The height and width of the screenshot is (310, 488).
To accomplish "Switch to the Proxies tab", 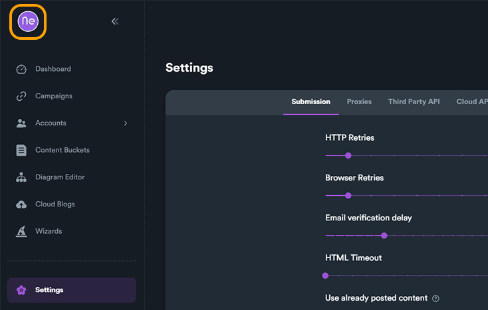I will click(x=359, y=102).
